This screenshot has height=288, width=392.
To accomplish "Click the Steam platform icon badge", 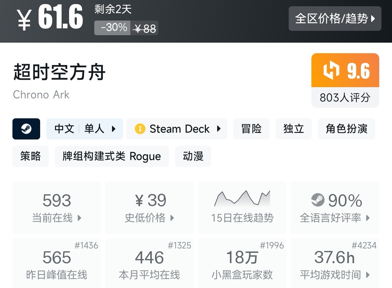I will (x=26, y=129).
